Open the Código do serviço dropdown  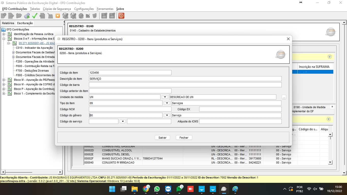(x=123, y=122)
